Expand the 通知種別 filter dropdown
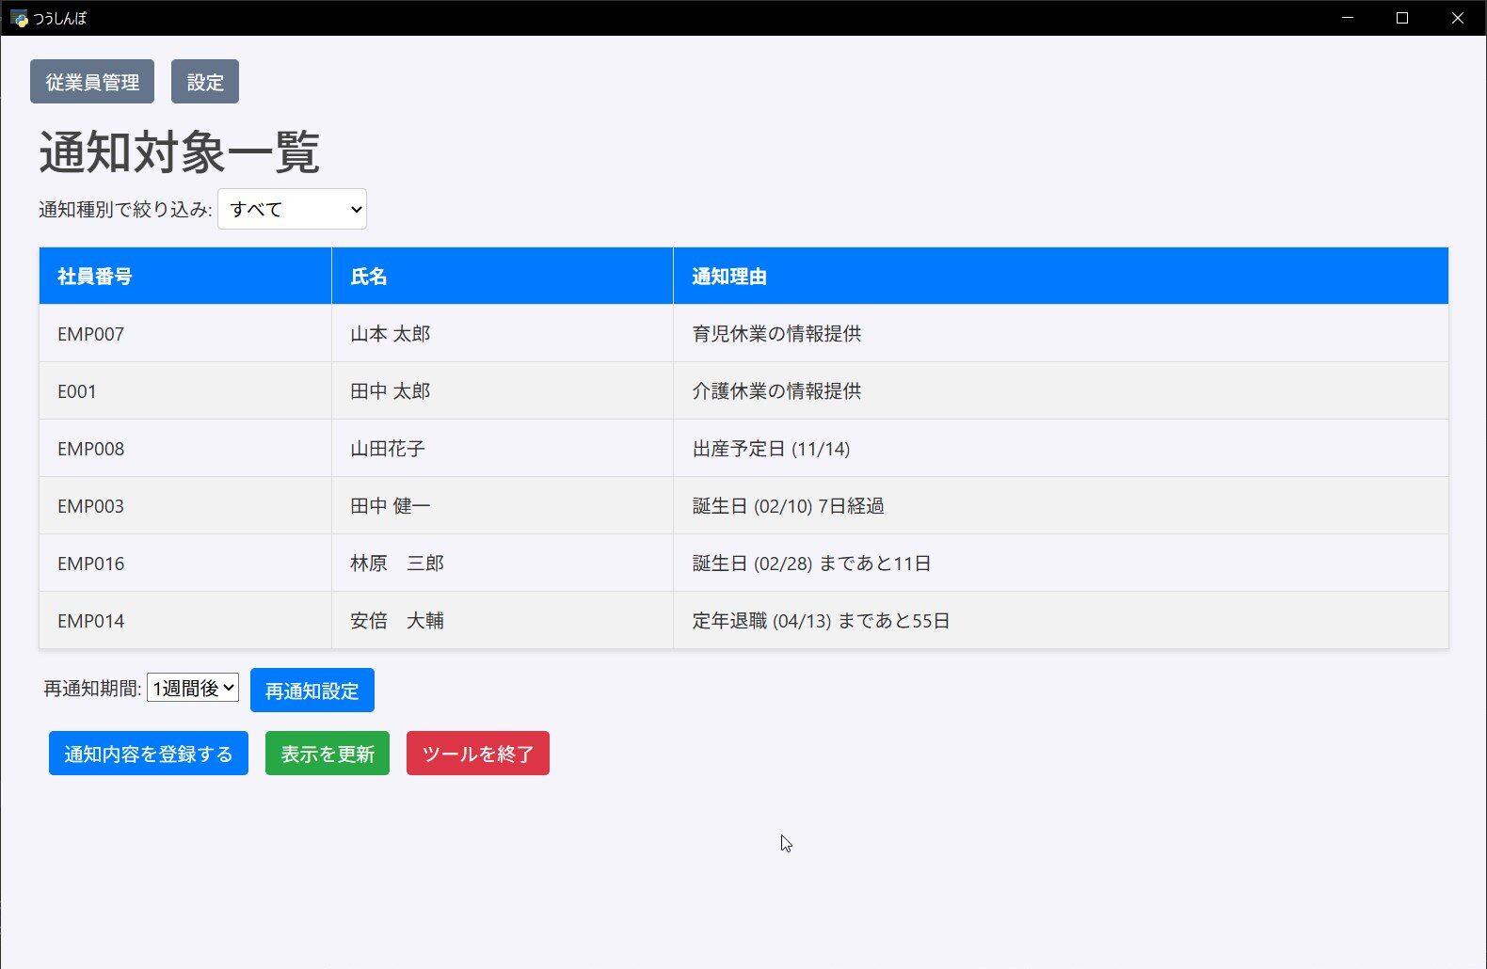 click(292, 209)
